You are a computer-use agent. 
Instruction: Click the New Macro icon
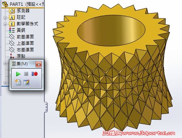pos(18,82)
